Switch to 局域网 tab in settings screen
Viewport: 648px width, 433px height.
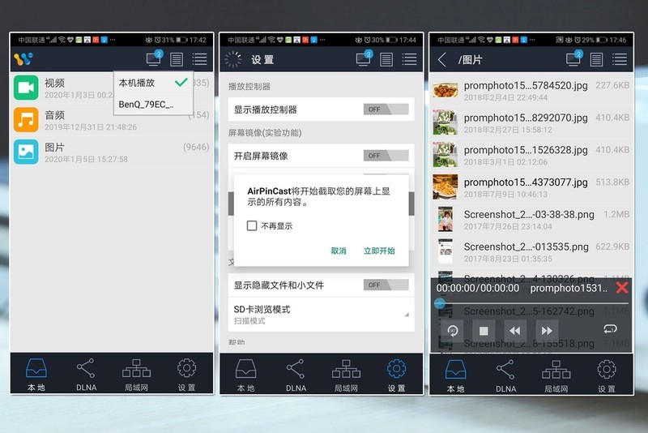346,375
